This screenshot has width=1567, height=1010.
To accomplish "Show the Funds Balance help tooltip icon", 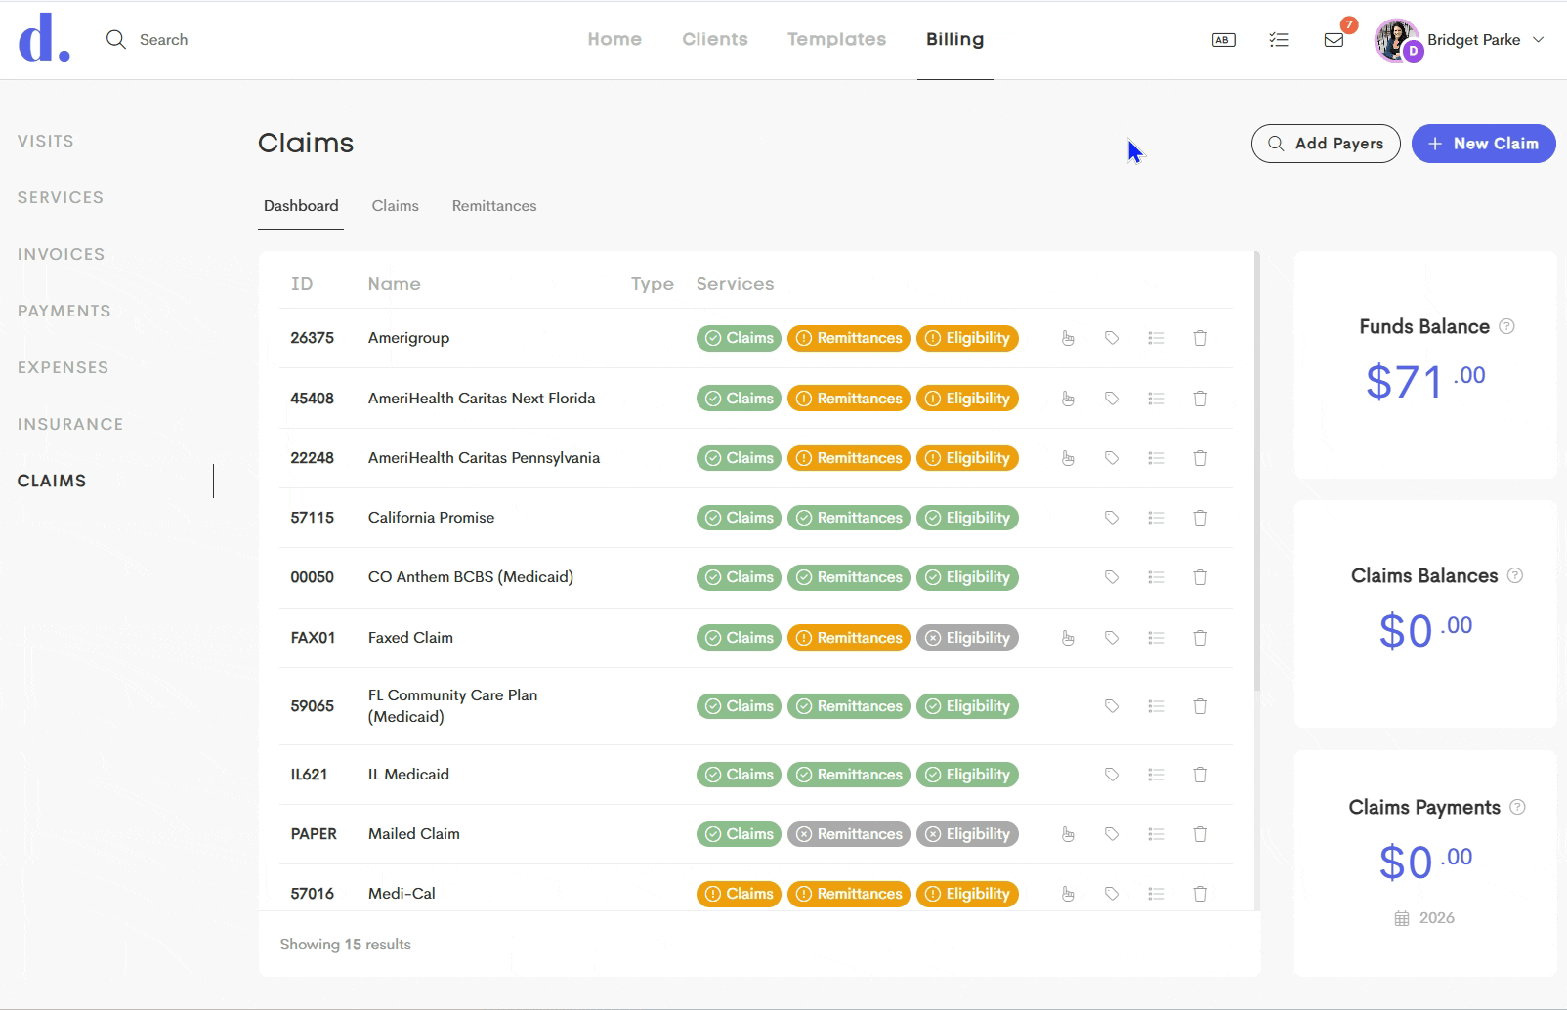I will point(1506,326).
